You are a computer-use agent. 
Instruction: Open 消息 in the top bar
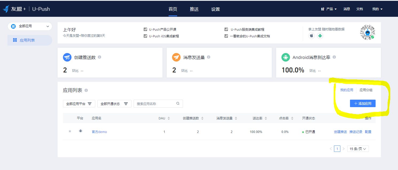[347, 9]
